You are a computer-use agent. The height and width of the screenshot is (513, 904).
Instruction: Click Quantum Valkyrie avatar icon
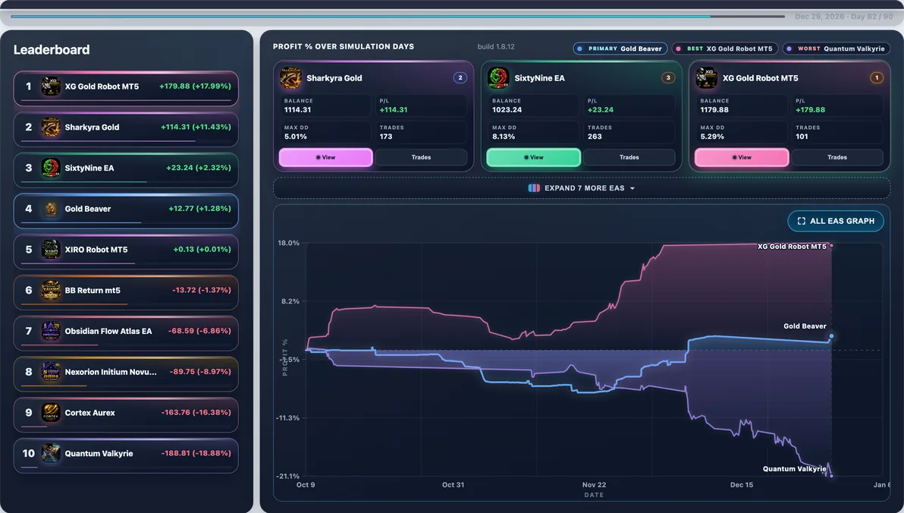[x=51, y=454]
